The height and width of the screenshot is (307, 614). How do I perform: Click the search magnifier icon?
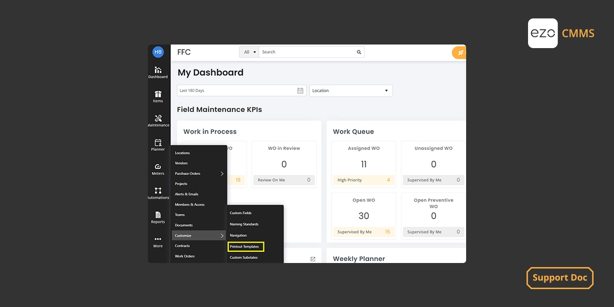pos(359,52)
